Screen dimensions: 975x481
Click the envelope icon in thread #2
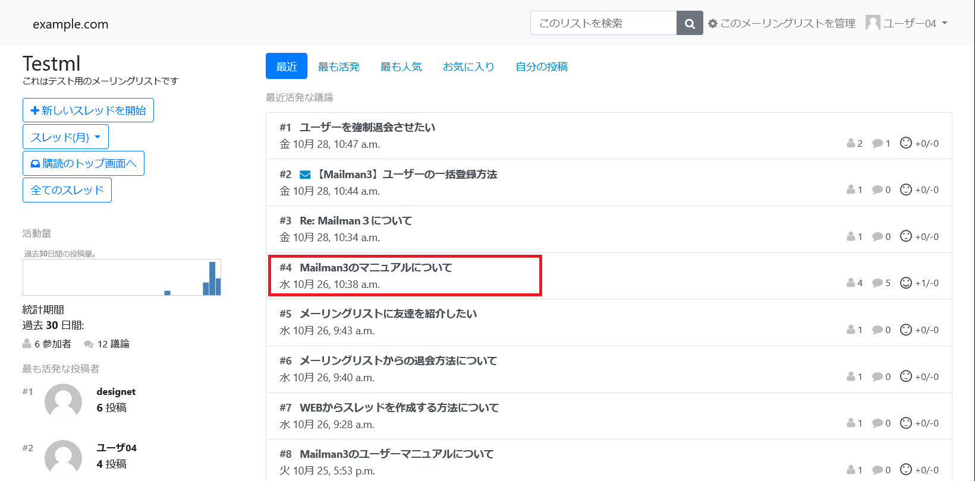coord(305,175)
